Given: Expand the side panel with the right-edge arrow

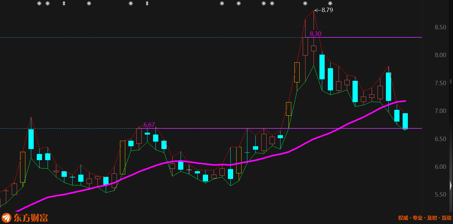Looking at the screenshot, I should point(451,186).
